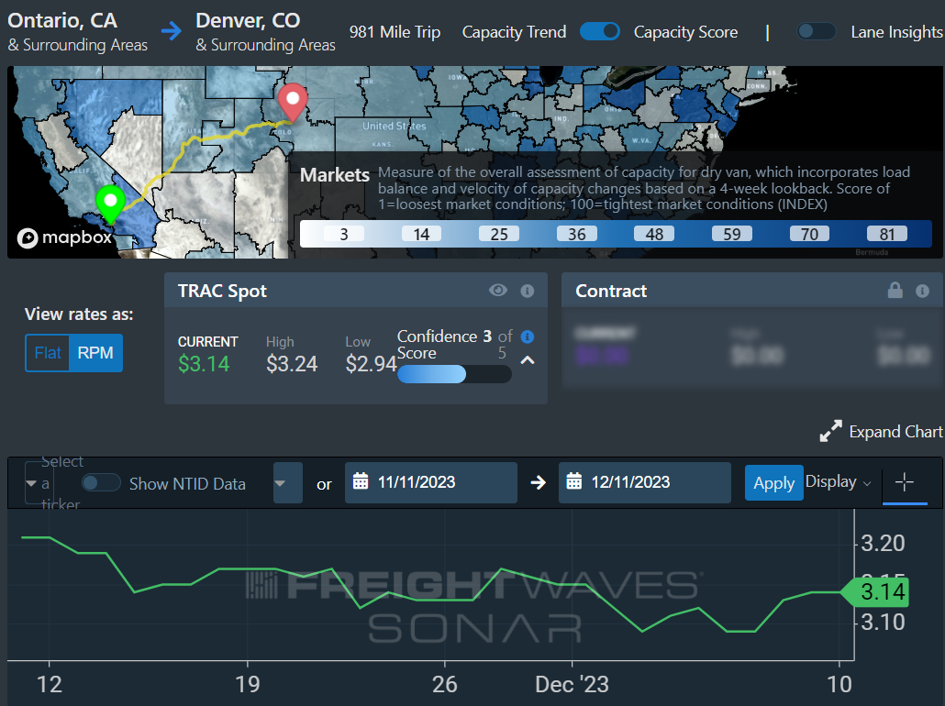Click Markets legend title
Viewport: 945px width, 706px height.
(335, 175)
